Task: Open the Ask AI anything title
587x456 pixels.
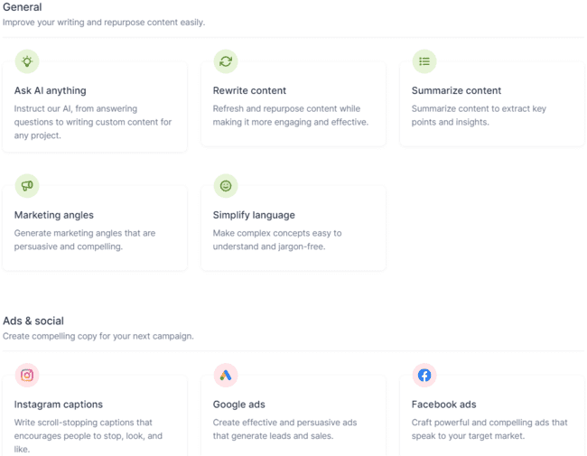Action: coord(51,90)
